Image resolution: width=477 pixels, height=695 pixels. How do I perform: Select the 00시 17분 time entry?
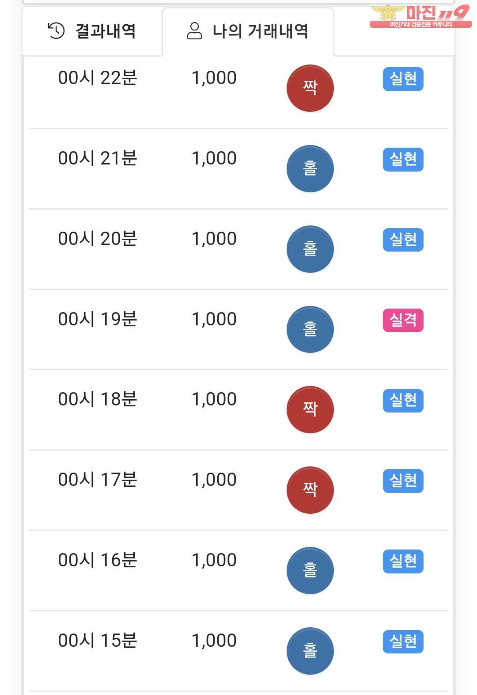(98, 480)
